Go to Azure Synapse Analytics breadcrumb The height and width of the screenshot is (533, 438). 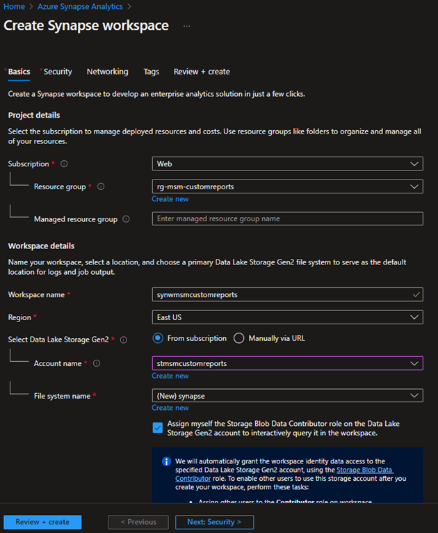coord(80,6)
